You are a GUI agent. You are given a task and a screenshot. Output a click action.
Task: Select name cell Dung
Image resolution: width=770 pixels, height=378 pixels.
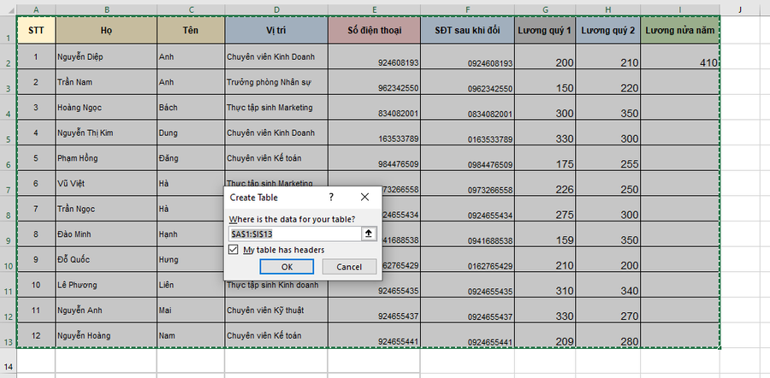[x=191, y=133]
